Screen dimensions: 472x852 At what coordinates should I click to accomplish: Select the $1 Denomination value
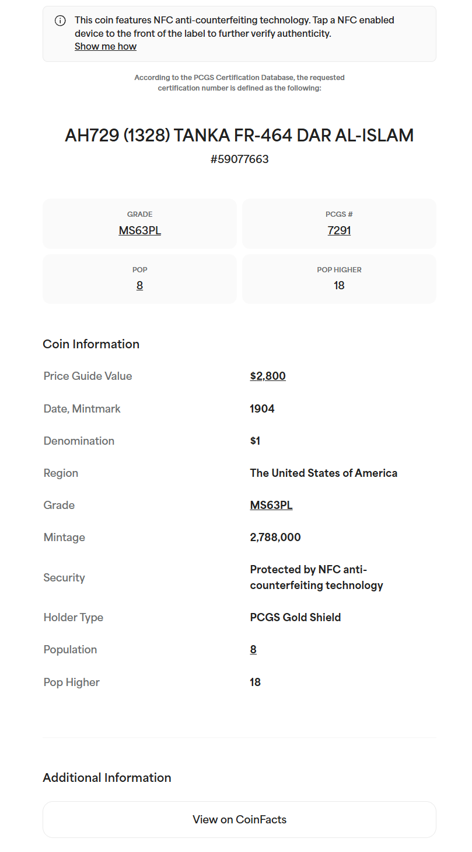[x=255, y=441]
